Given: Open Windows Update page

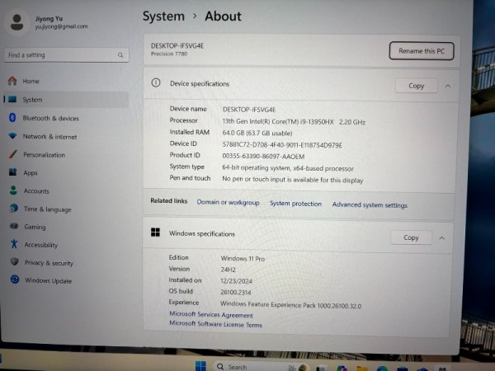Looking at the screenshot, I should [48, 280].
